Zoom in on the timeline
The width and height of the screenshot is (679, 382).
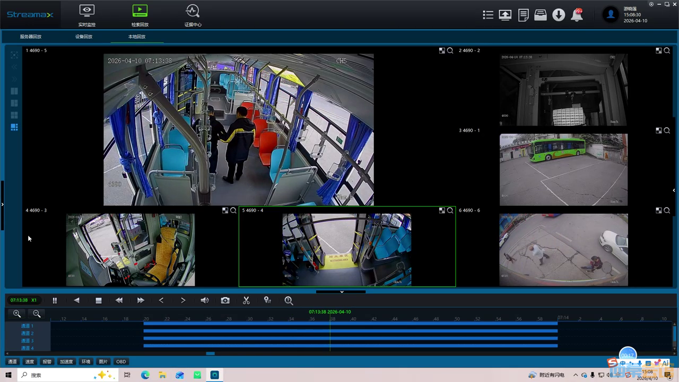[17, 314]
